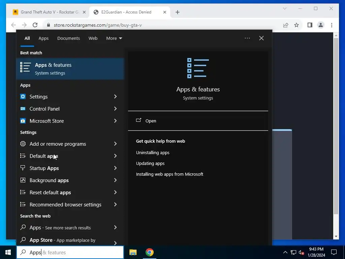Expand Reset default apps arrow
Image resolution: width=345 pixels, height=259 pixels.
tap(115, 192)
